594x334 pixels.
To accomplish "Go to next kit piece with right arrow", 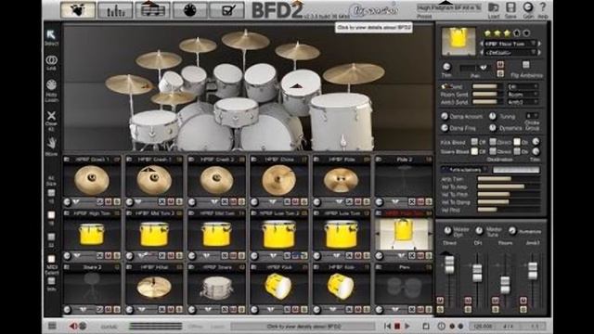I will click(x=539, y=44).
